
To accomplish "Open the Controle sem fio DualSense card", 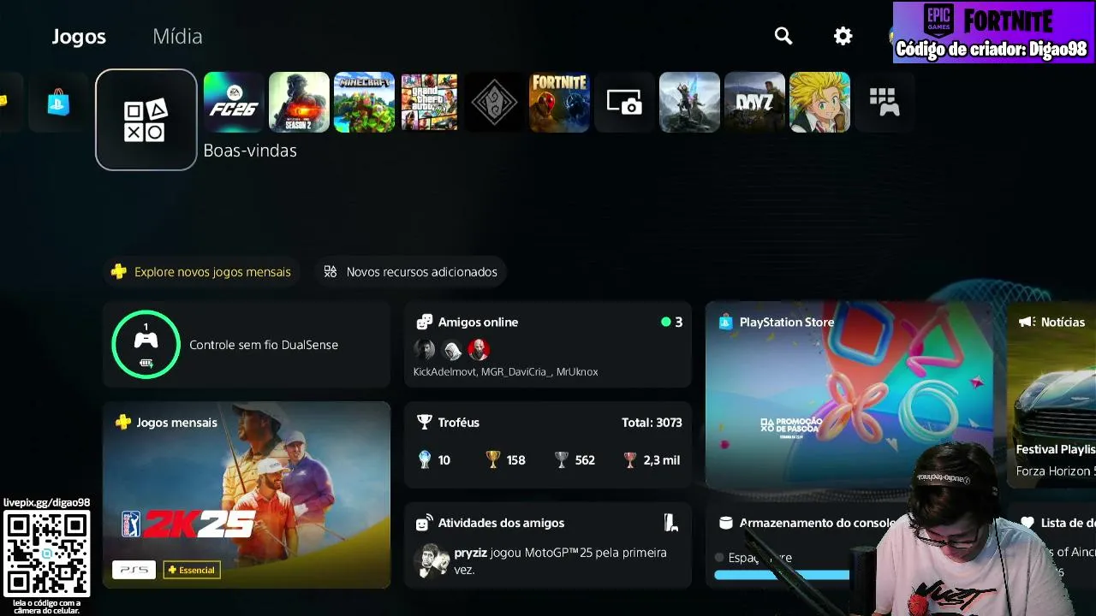I will click(247, 344).
